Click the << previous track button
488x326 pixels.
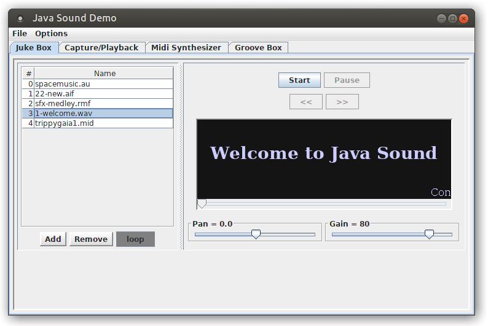(306, 102)
